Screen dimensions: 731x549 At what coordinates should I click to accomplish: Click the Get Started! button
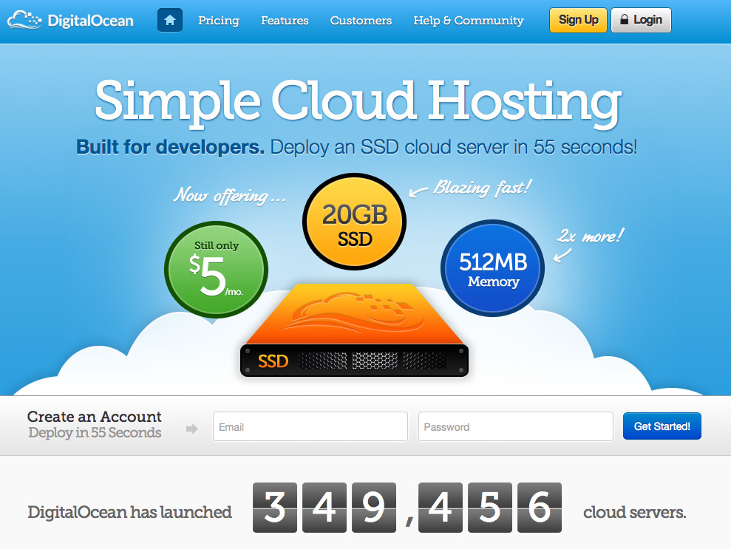click(662, 426)
